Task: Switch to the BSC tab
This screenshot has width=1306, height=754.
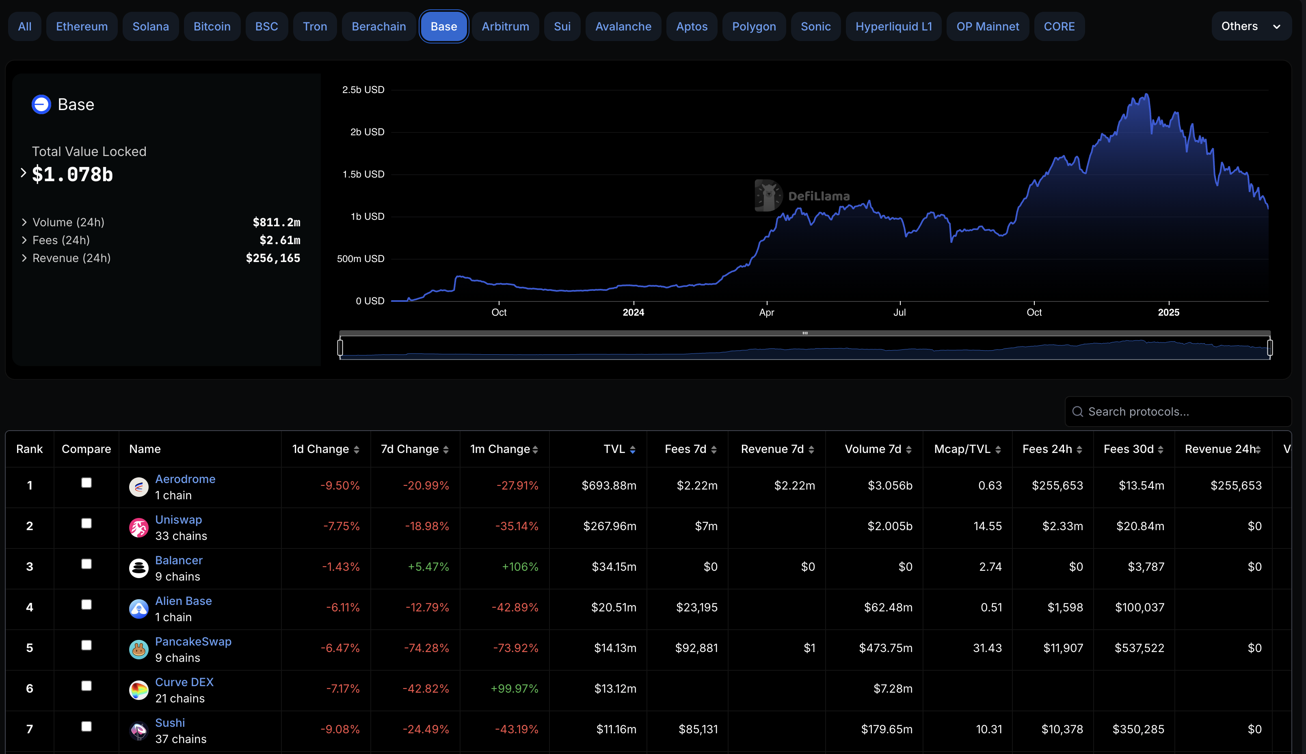Action: [266, 26]
